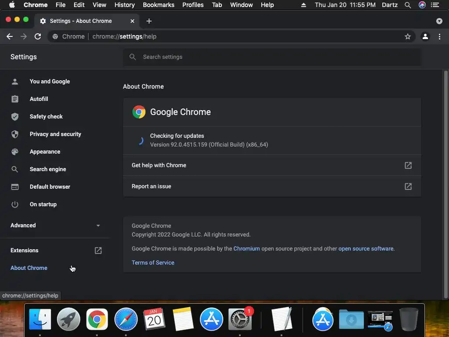Close the Settings - About Chrome tab
This screenshot has height=337, width=449.
tap(132, 21)
